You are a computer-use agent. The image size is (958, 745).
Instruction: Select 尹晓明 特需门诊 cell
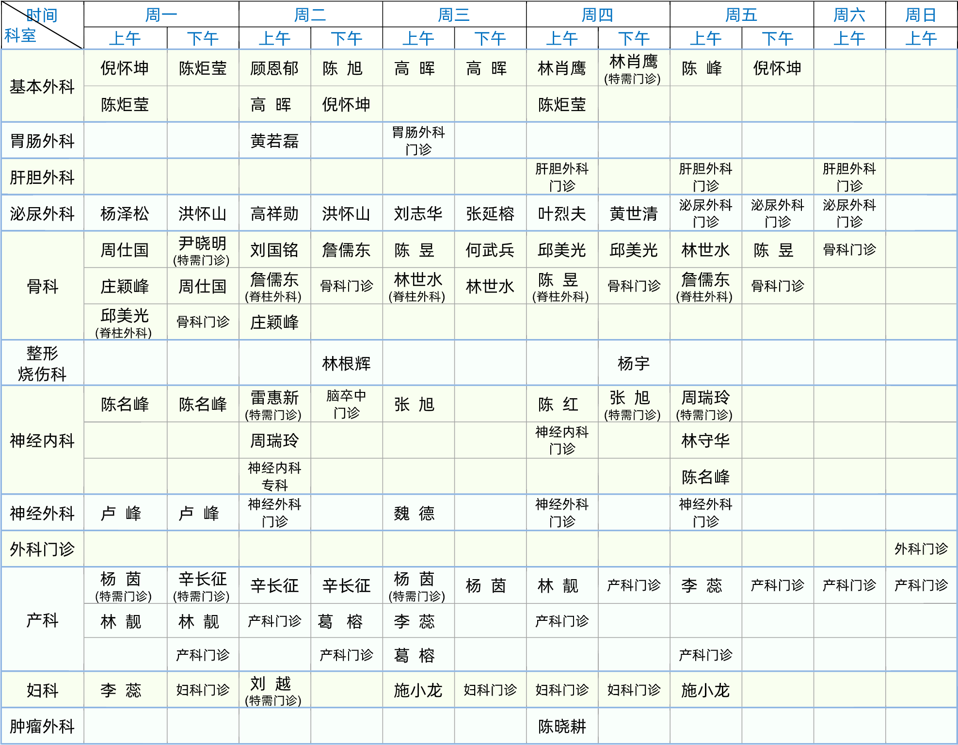(x=202, y=250)
